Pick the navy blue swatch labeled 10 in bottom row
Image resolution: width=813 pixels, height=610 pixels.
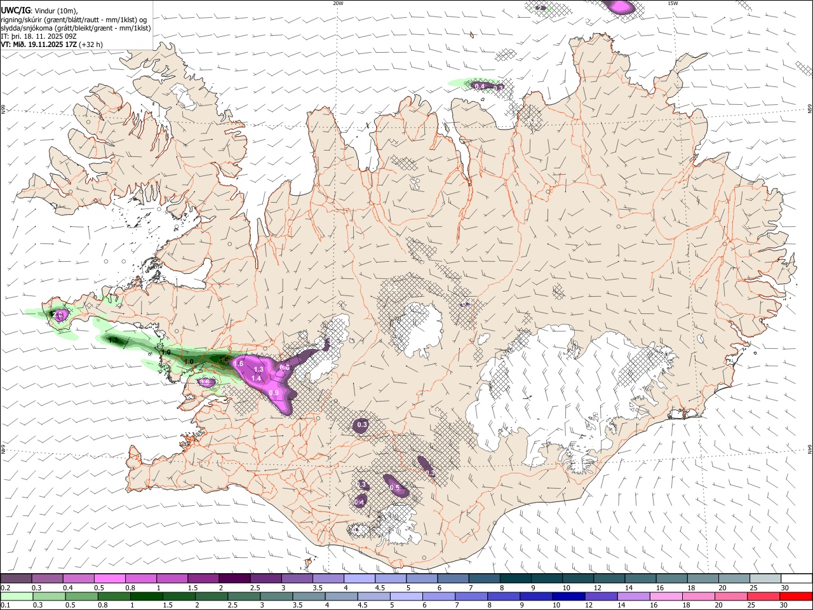(x=568, y=597)
